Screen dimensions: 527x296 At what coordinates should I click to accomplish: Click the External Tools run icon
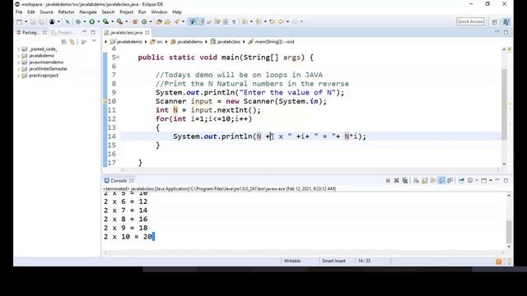coord(119,22)
